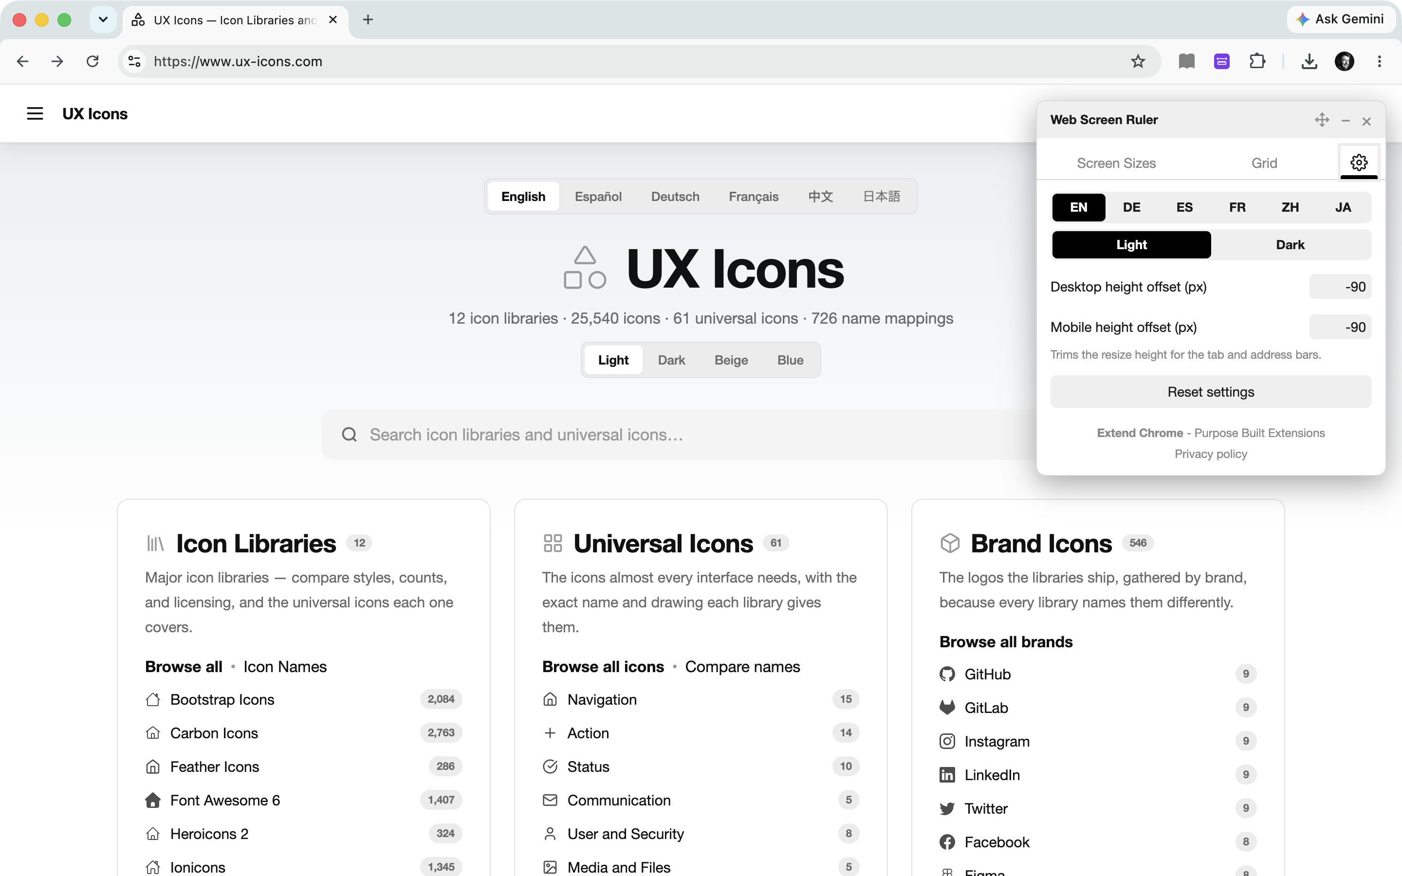This screenshot has width=1402, height=876.
Task: Click the Reset settings button
Action: point(1211,392)
